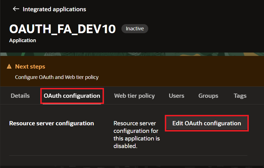The height and width of the screenshot is (168, 264).
Task: Switch to the Web tier policy tab
Action: click(134, 96)
